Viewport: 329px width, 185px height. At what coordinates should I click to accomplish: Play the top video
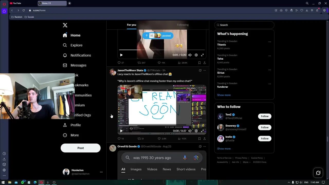(121, 55)
